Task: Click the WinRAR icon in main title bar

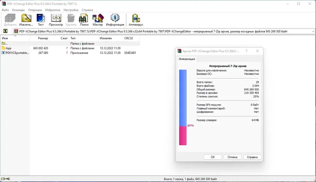Action: 4,4
